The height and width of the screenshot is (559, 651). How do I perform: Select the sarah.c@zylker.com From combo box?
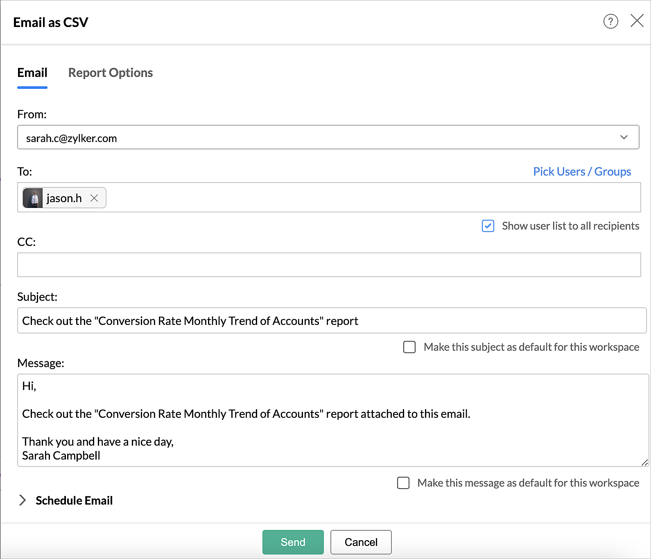click(319, 137)
